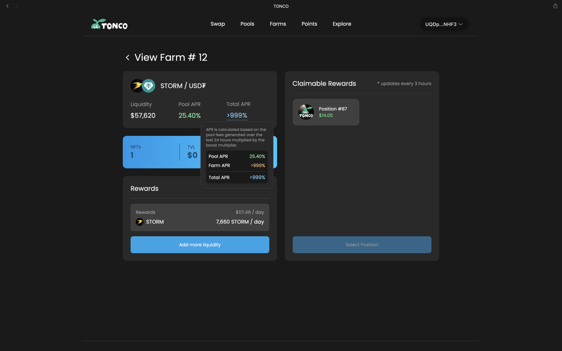562x351 pixels.
Task: Click the APR calculation description in the tooltip
Action: (x=236, y=137)
